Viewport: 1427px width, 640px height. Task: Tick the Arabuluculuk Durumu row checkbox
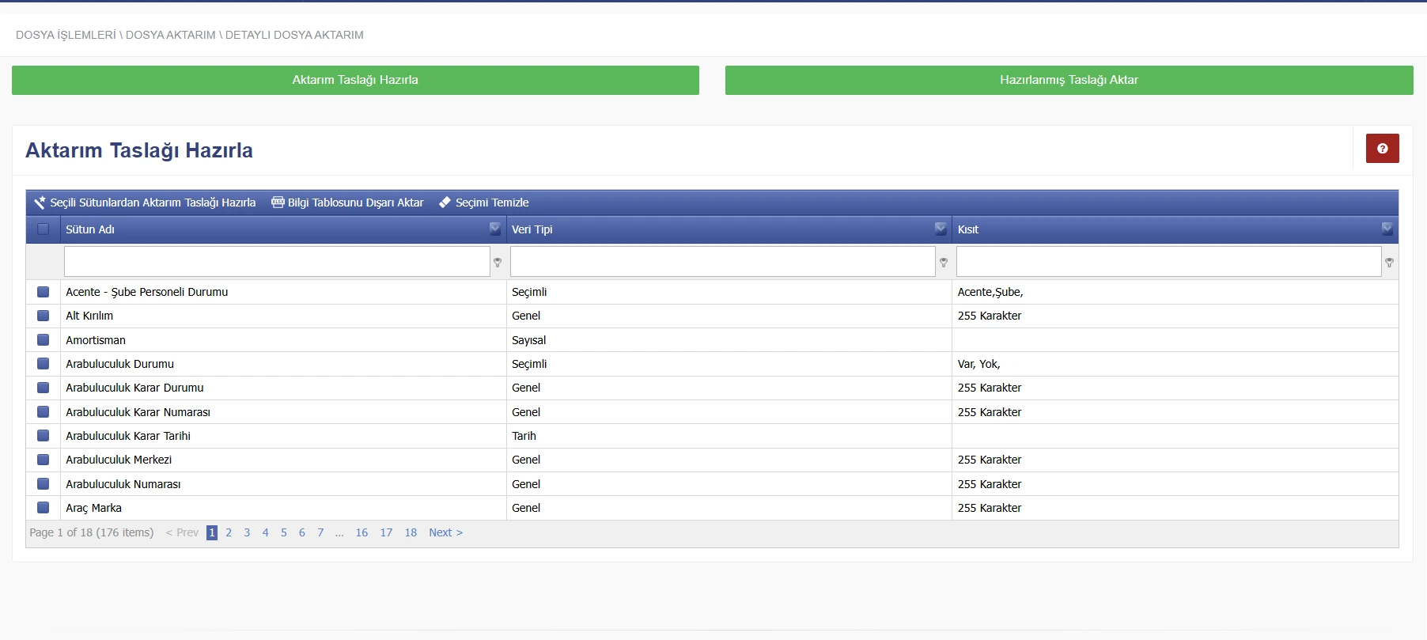click(x=44, y=364)
